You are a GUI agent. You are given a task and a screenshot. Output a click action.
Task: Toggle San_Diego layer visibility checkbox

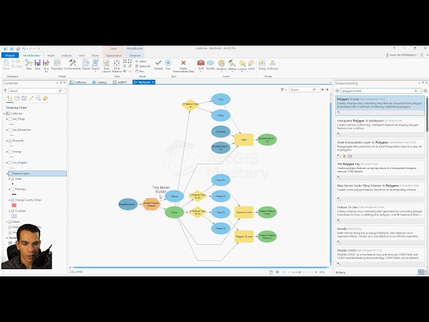pos(10,119)
